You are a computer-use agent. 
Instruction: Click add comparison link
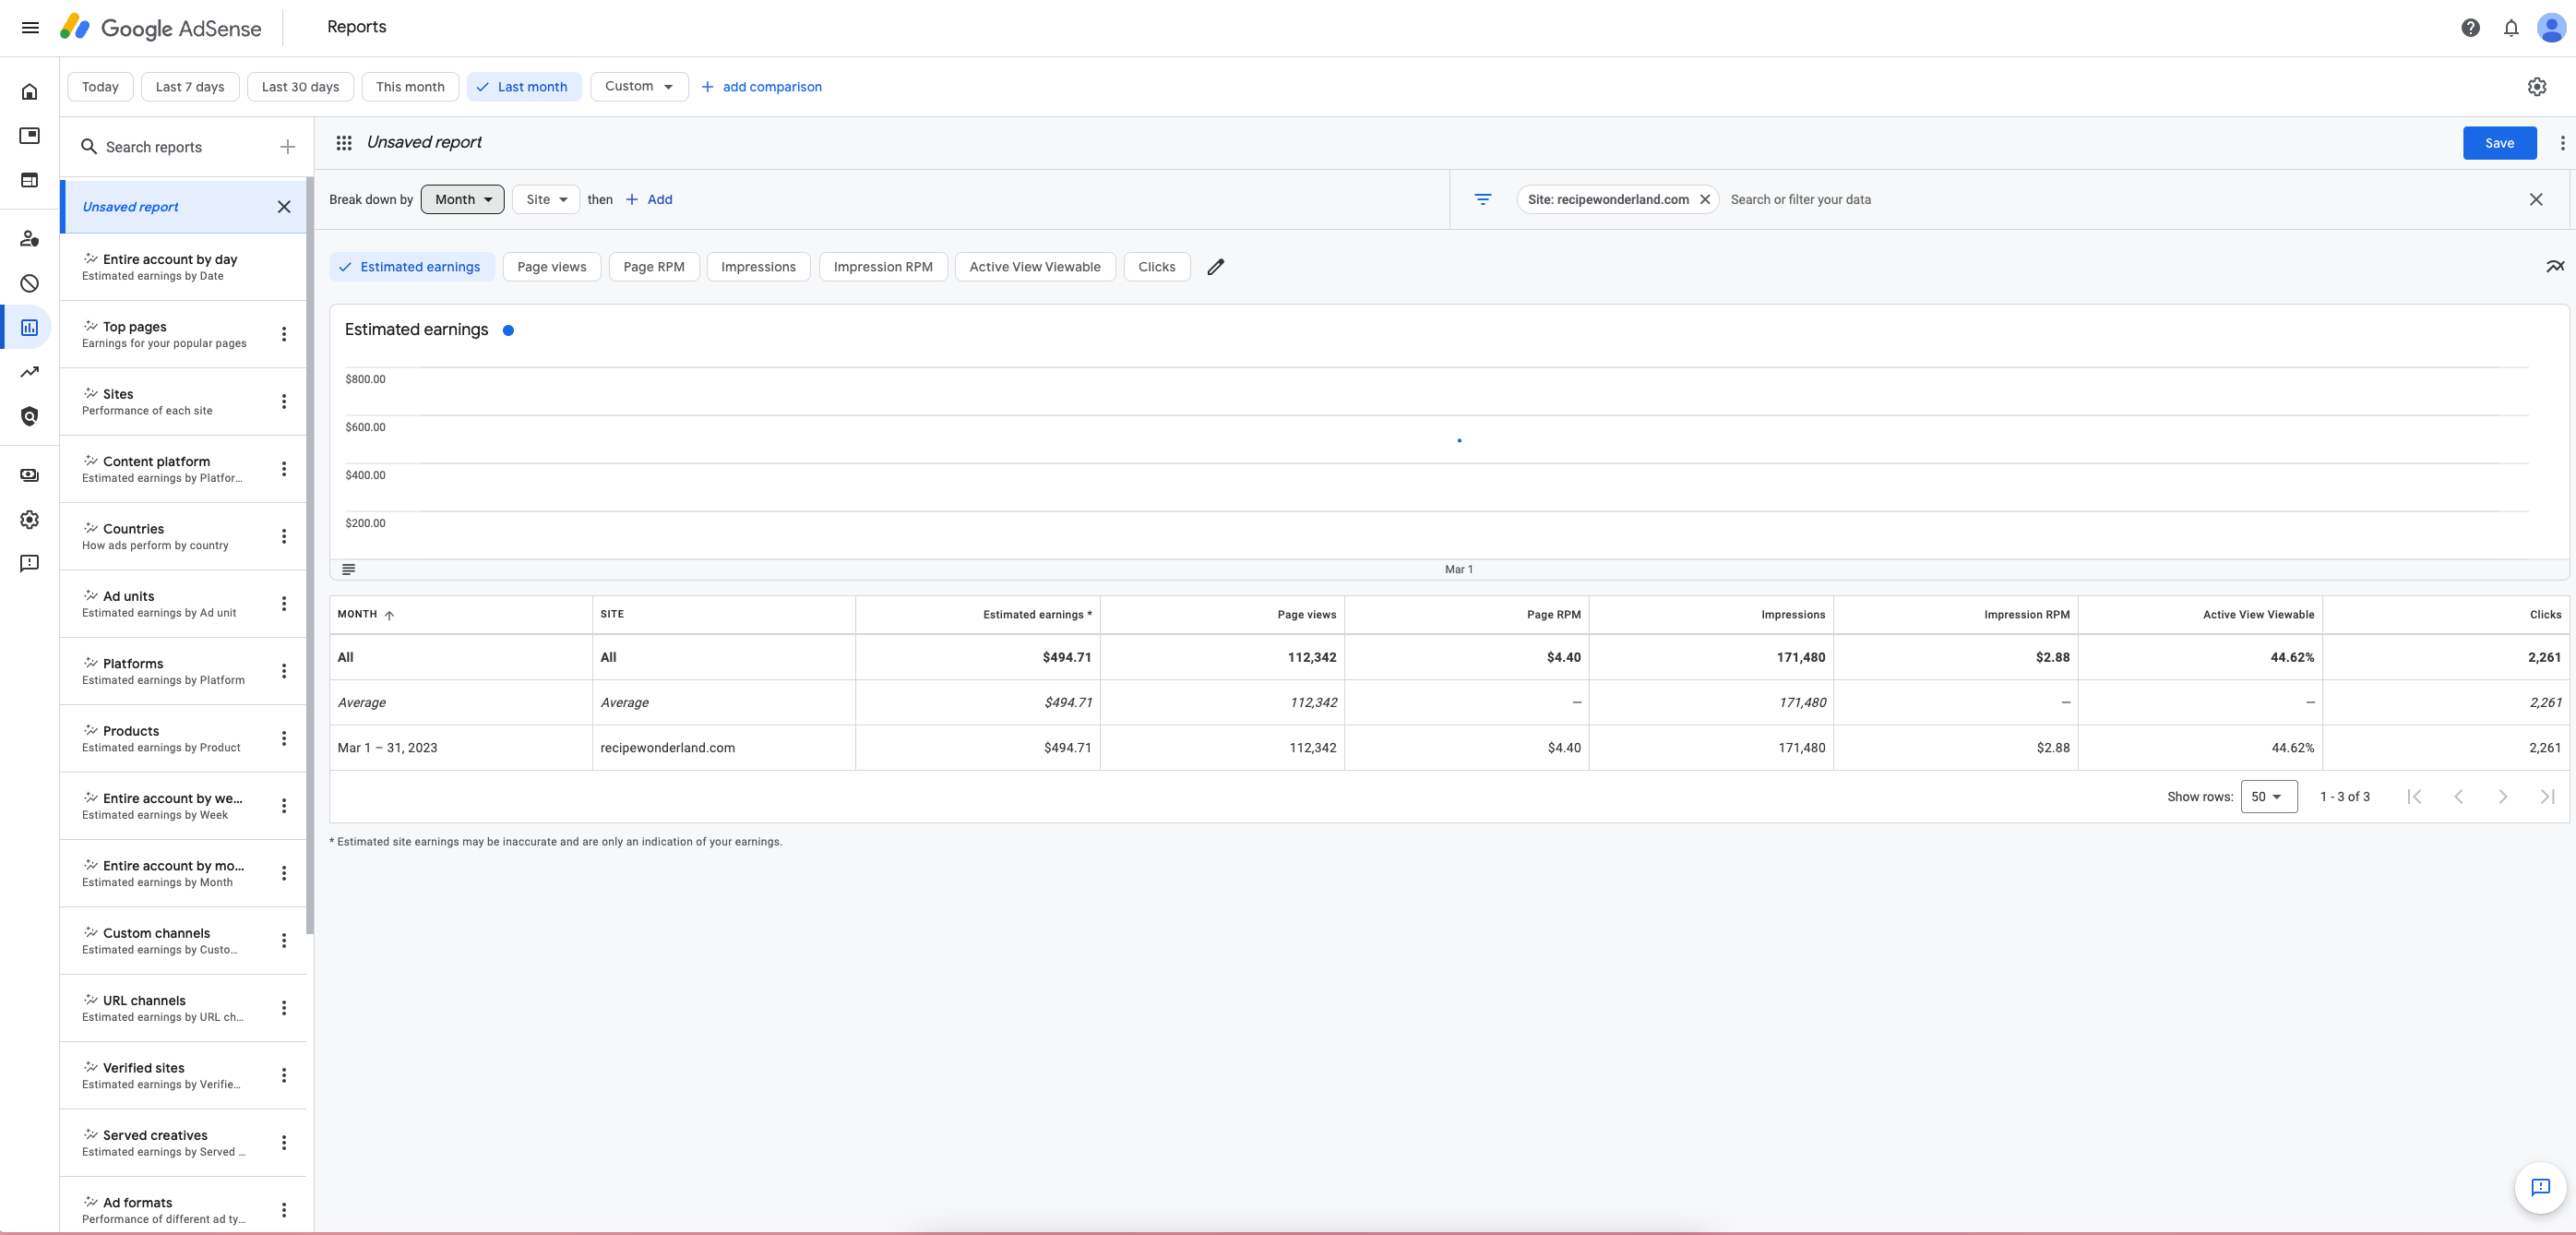(762, 87)
